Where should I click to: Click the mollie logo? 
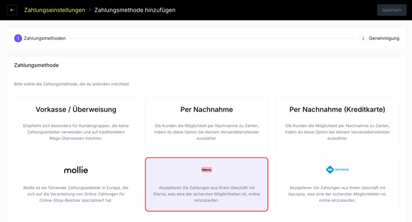76,170
